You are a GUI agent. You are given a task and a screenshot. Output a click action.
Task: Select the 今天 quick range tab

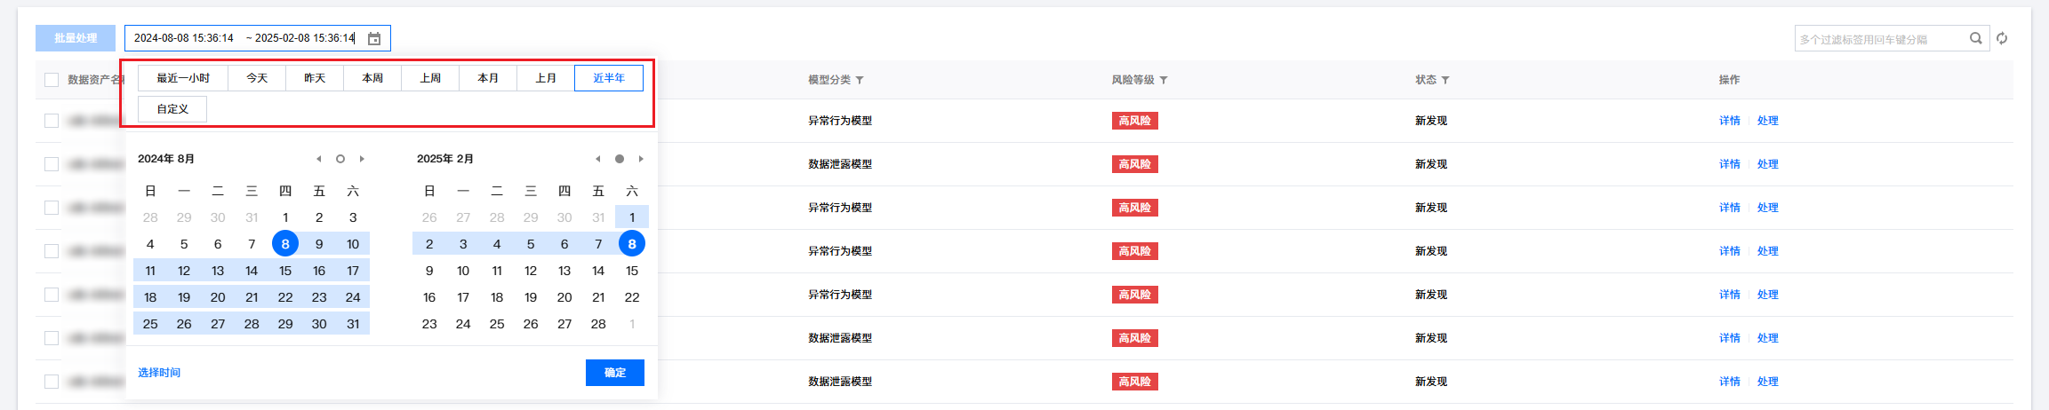tap(257, 78)
